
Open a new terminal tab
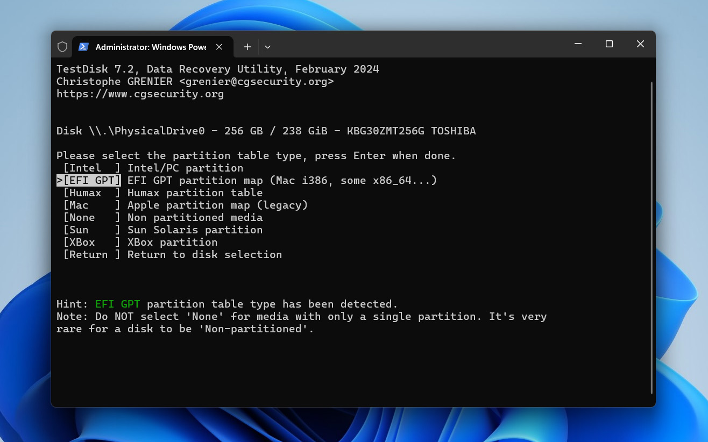(x=247, y=47)
